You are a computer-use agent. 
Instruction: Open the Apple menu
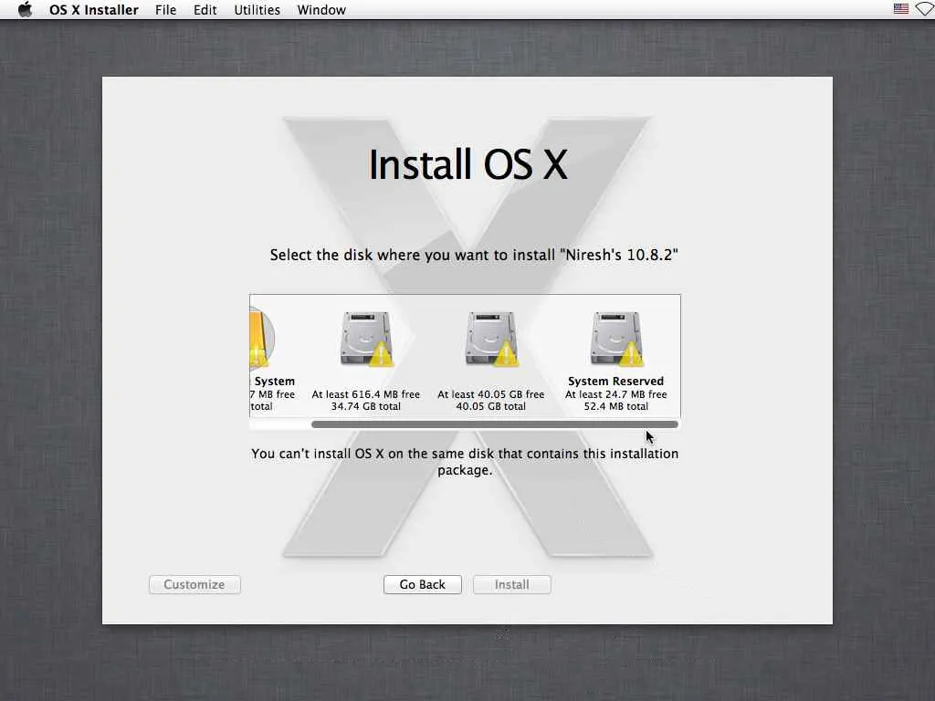coord(25,9)
